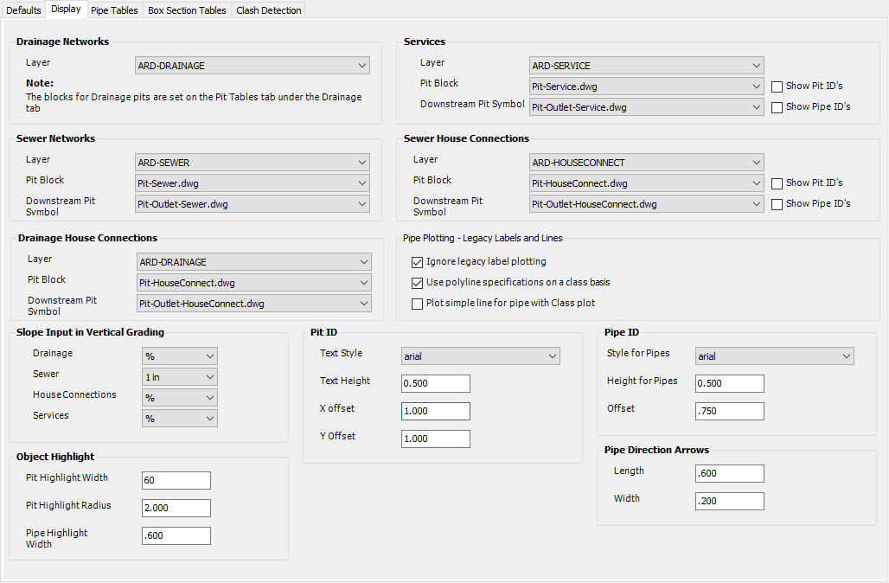Enable Show Pit ID's for Services

777,86
